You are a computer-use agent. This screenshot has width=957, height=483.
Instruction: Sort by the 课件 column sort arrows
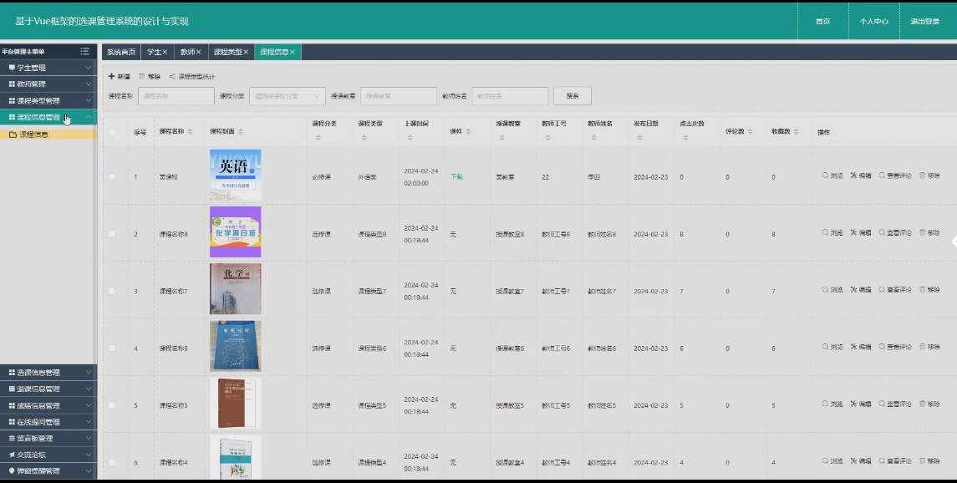[468, 132]
